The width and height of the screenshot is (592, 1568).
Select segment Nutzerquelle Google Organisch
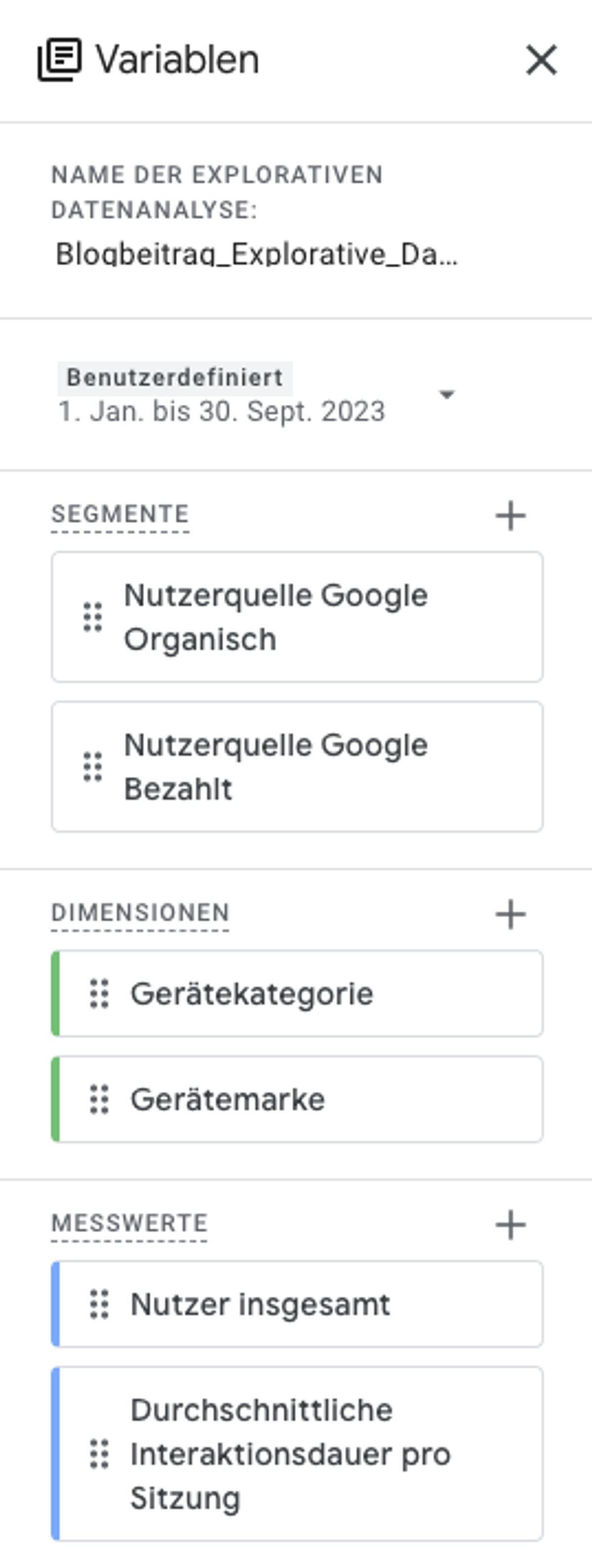(x=297, y=617)
